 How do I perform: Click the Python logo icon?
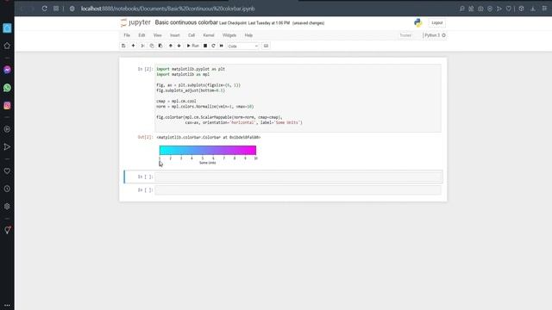[x=417, y=23]
